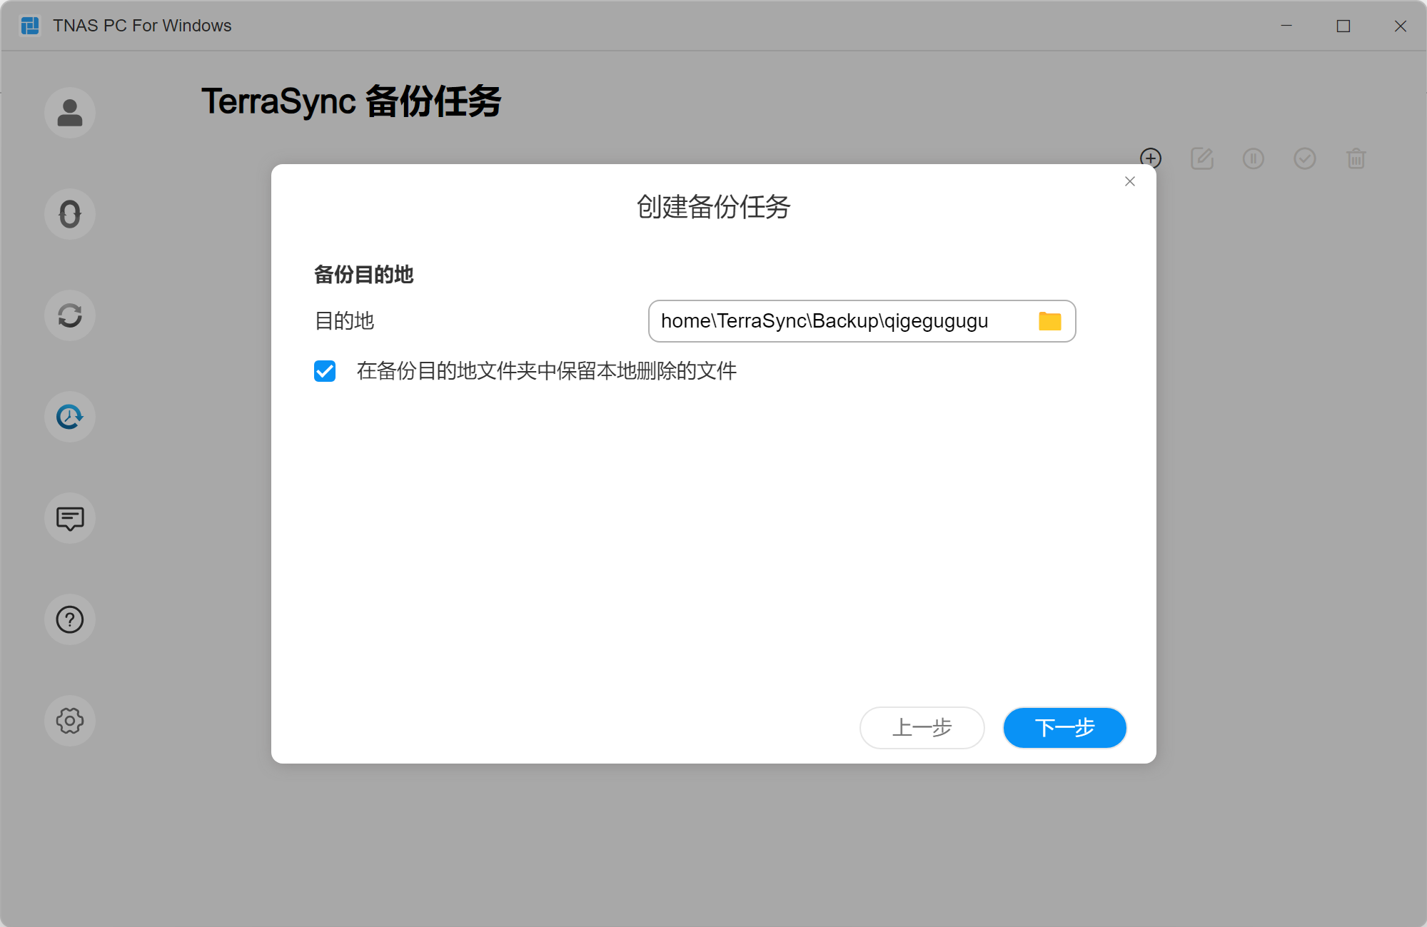Viewport: 1427px width, 927px height.
Task: Open the remote link sidebar icon
Action: pos(70,214)
